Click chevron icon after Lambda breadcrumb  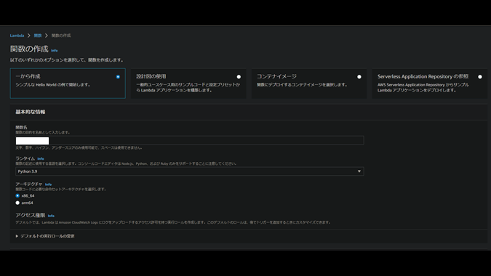29,36
